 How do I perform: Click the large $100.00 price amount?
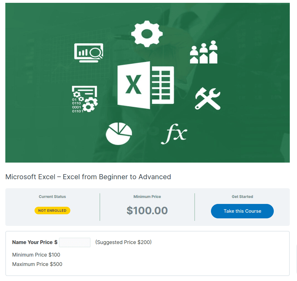pos(147,211)
